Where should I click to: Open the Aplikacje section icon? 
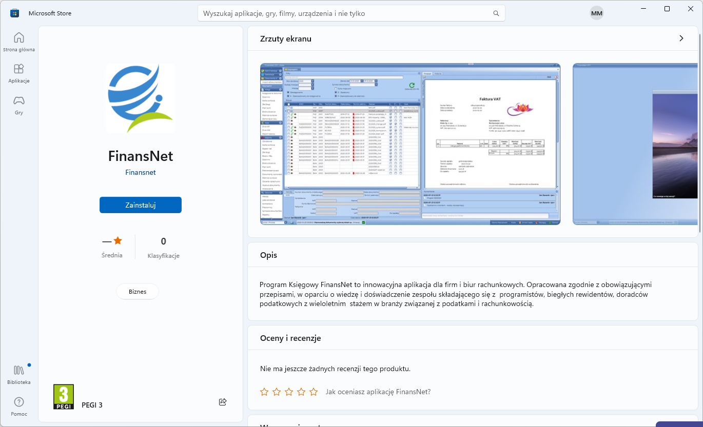coord(18,69)
